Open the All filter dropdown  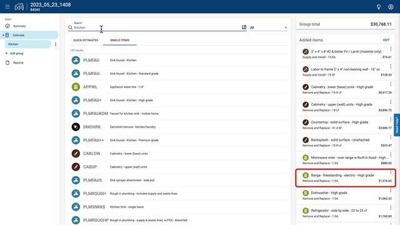[x=268, y=27]
